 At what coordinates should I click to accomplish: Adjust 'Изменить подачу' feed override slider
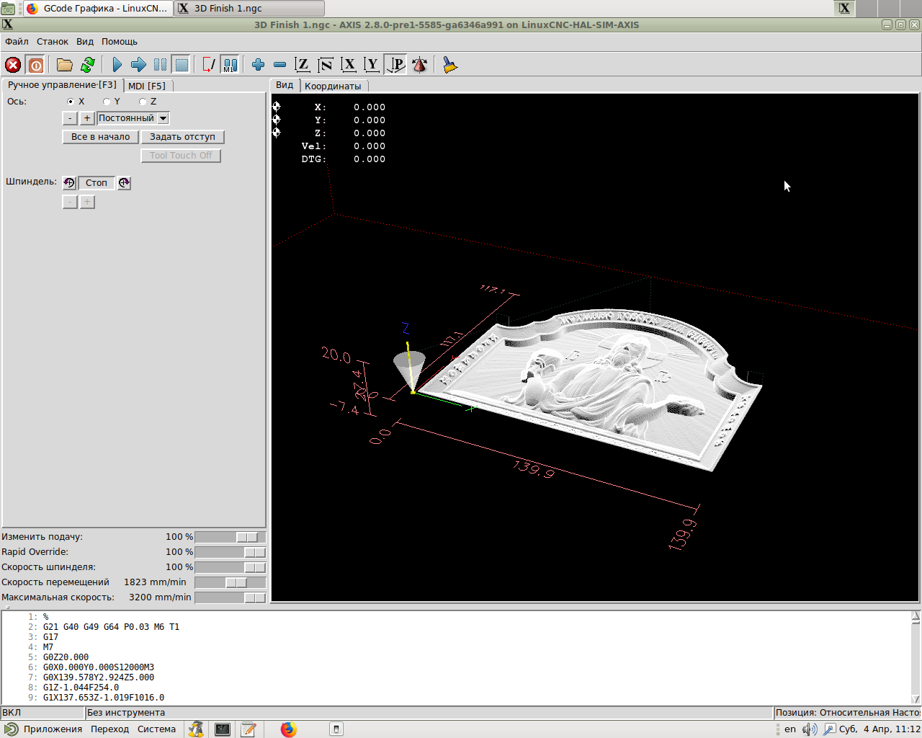230,537
